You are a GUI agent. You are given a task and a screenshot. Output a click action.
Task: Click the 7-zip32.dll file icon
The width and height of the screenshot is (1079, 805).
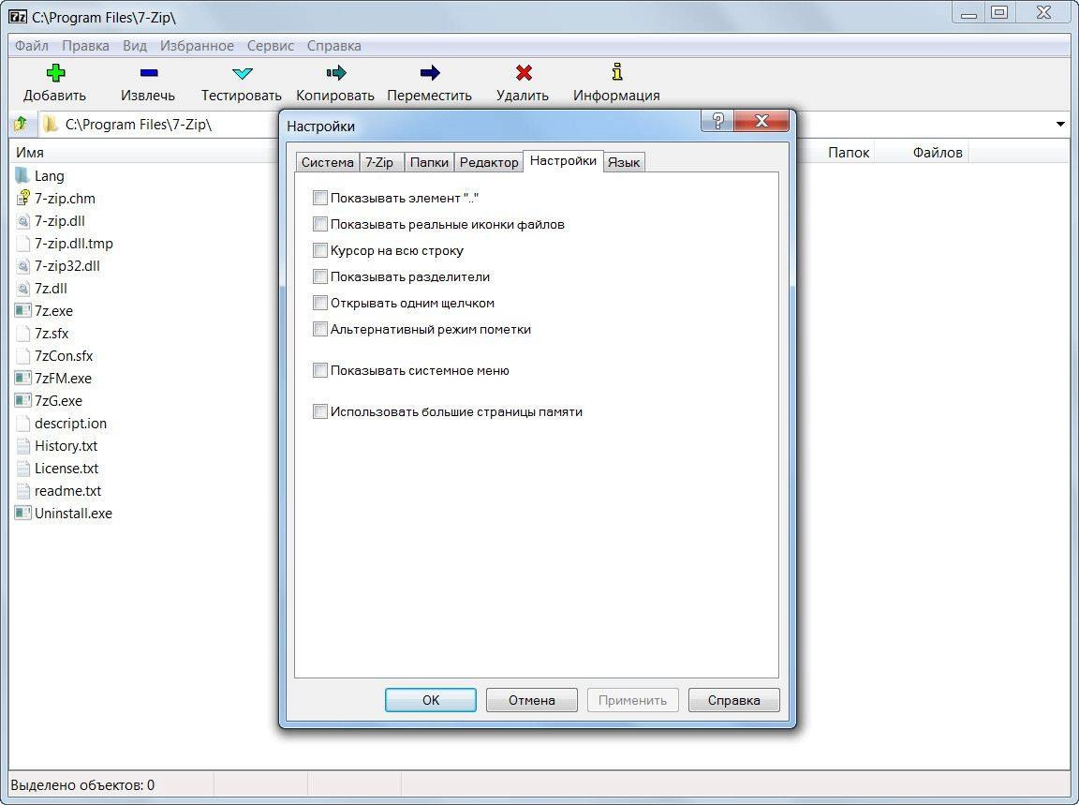pyautogui.click(x=22, y=266)
